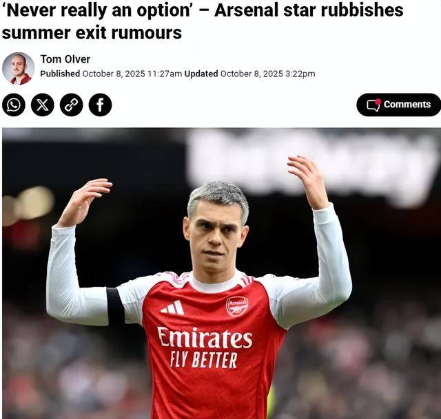Click the adidas logo on the shirt

173,308
